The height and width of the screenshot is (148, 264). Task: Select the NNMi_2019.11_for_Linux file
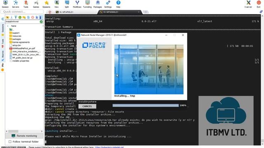pos(25,55)
